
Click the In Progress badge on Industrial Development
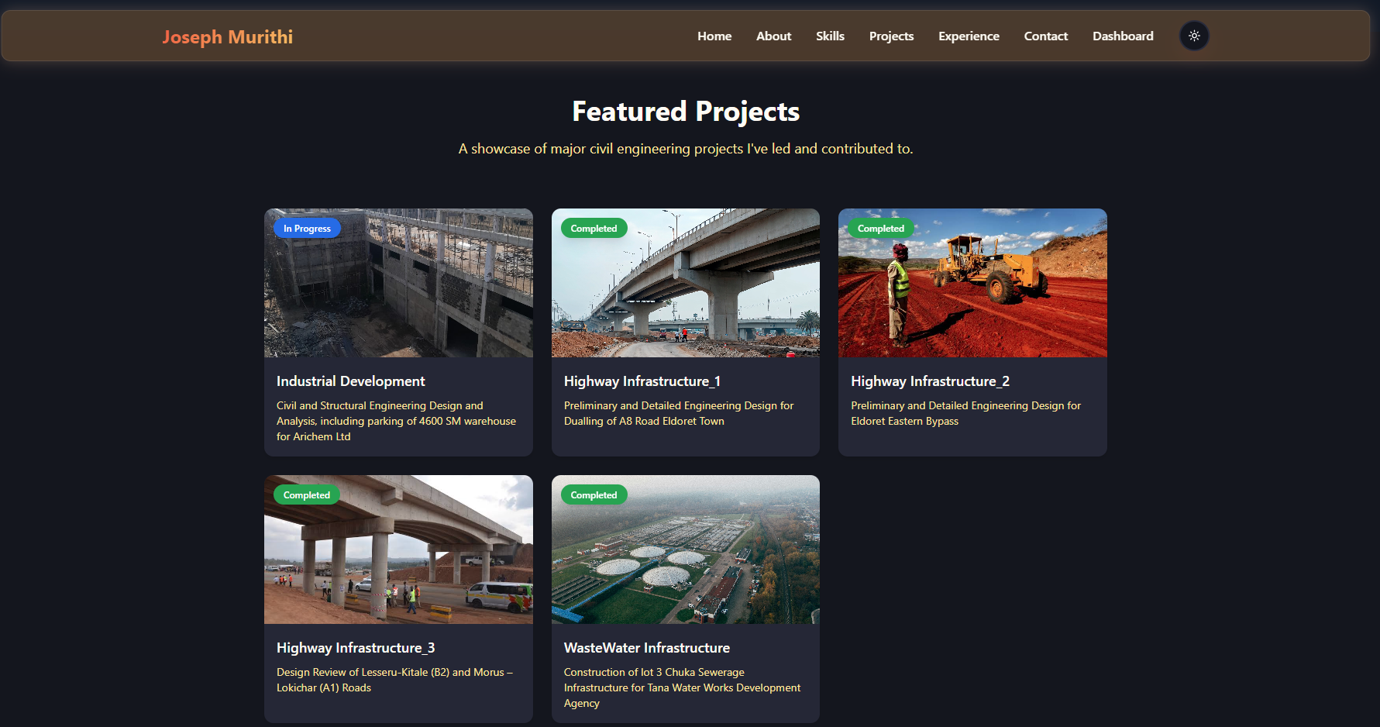[307, 228]
